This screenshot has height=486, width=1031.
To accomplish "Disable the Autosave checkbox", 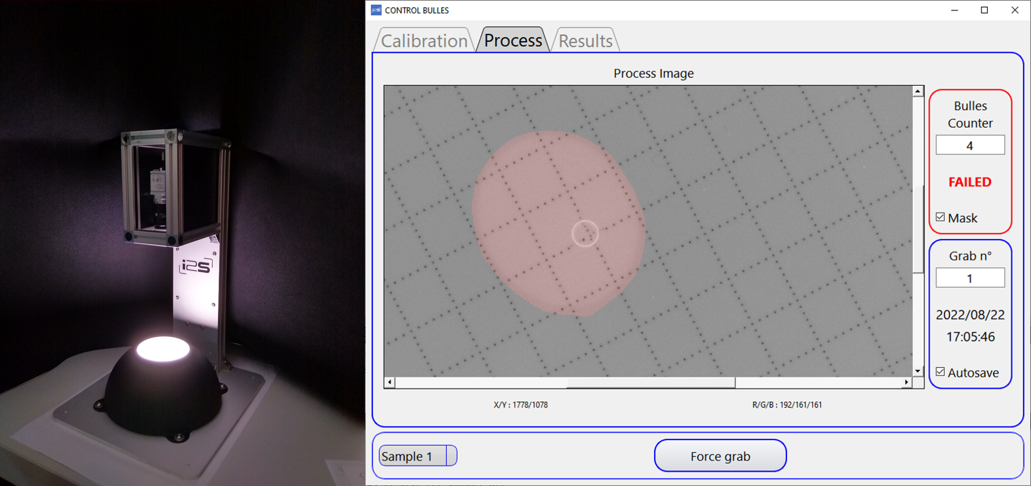I will pyautogui.click(x=940, y=372).
